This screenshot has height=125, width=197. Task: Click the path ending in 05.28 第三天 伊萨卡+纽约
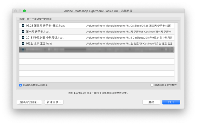click(129, 26)
